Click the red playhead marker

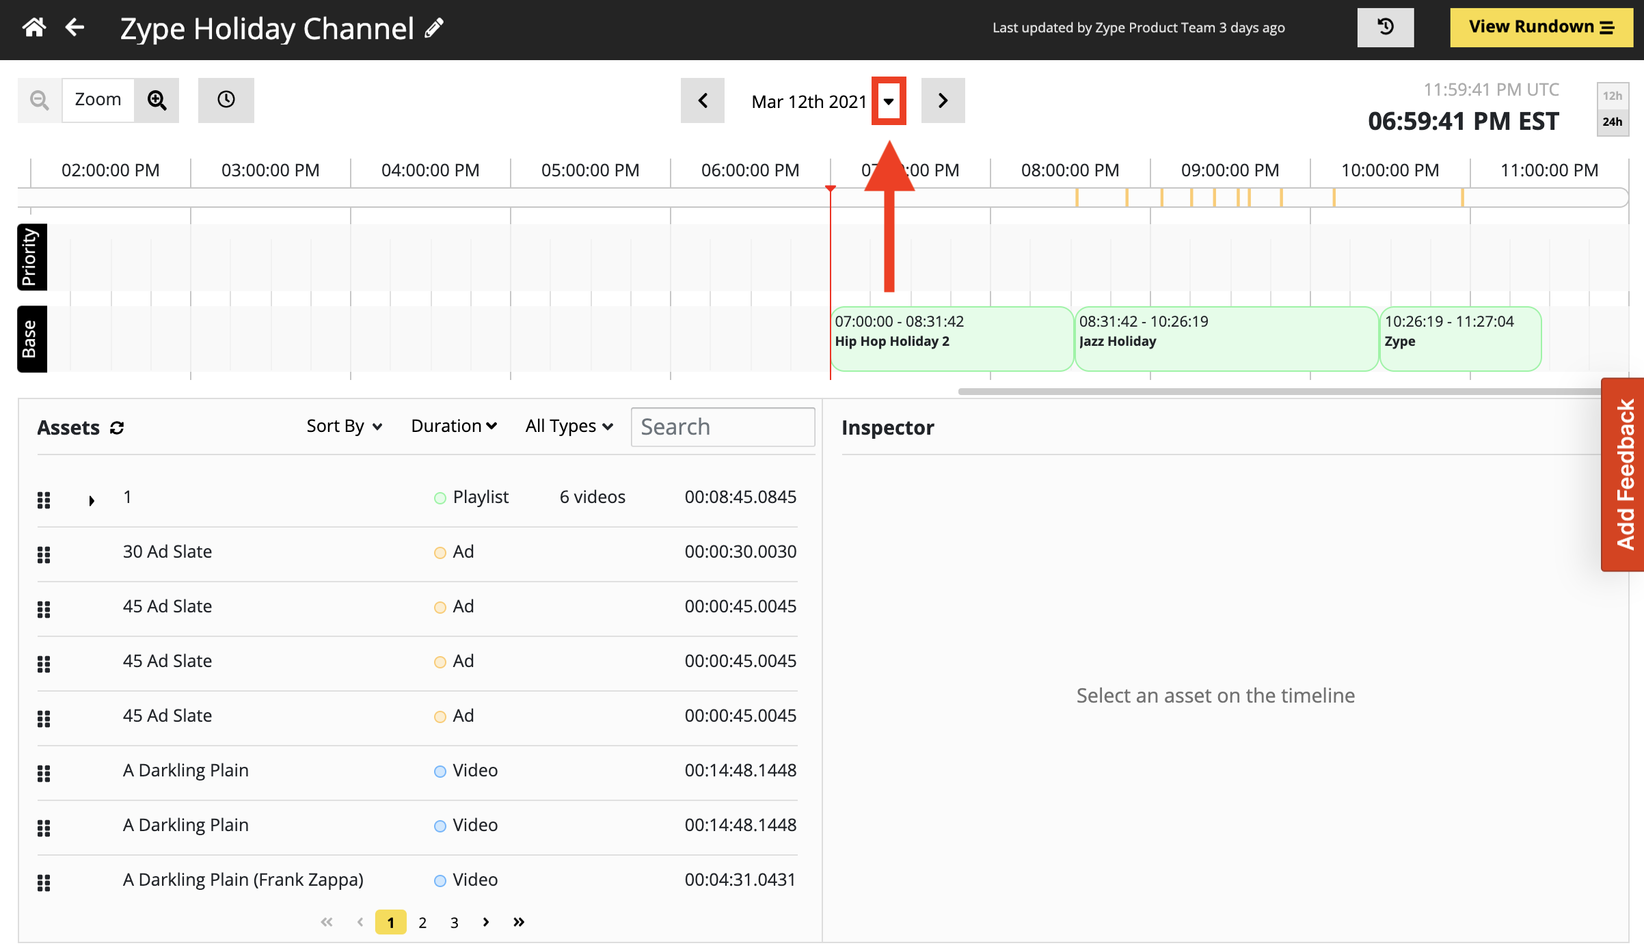(831, 189)
